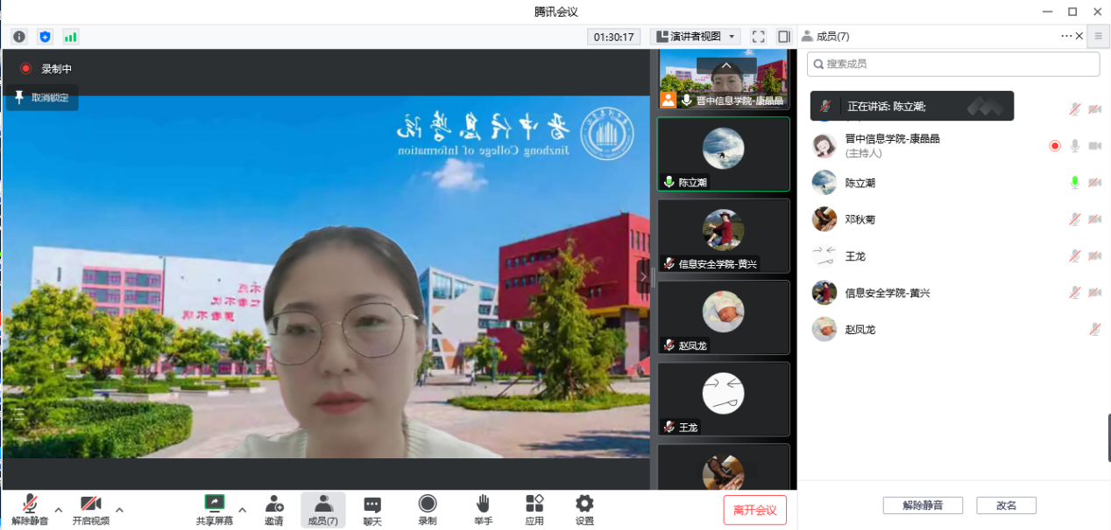Expand audio options arrow beside 解除静音
This screenshot has width=1111, height=530.
[x=59, y=510]
